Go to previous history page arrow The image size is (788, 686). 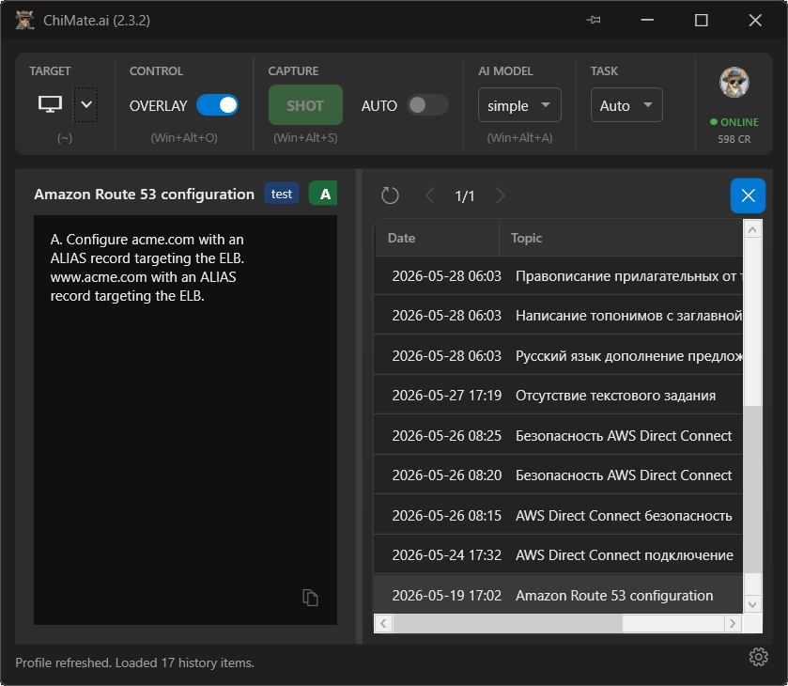tap(430, 195)
